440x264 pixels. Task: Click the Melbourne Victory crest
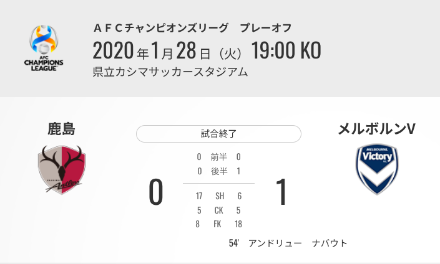tap(377, 169)
